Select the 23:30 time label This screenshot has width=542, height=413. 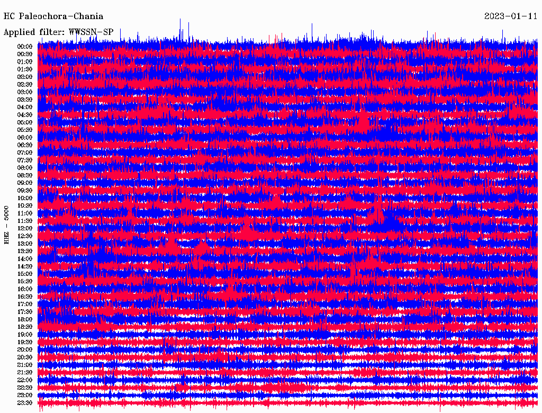click(25, 403)
